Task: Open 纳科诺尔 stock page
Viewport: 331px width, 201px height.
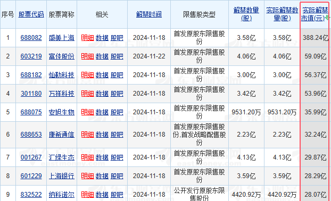Action: [62, 194]
